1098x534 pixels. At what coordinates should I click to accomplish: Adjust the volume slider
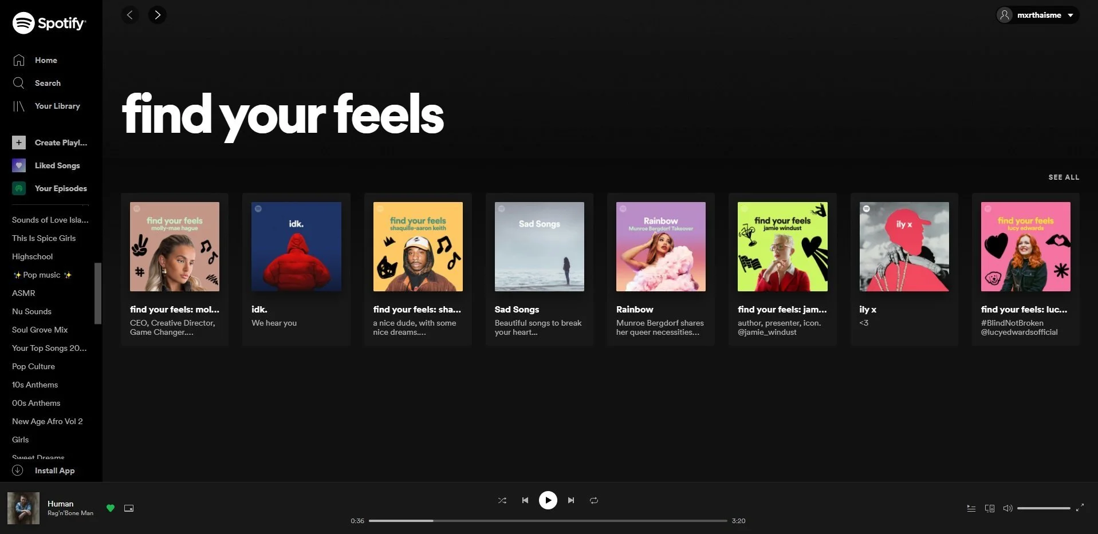tap(1044, 508)
